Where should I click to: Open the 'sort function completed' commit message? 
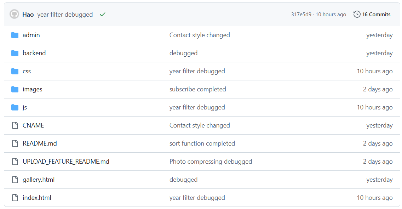coord(202,143)
